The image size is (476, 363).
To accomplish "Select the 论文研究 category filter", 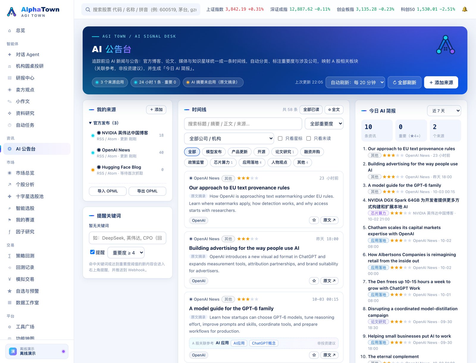I will click(x=285, y=152).
